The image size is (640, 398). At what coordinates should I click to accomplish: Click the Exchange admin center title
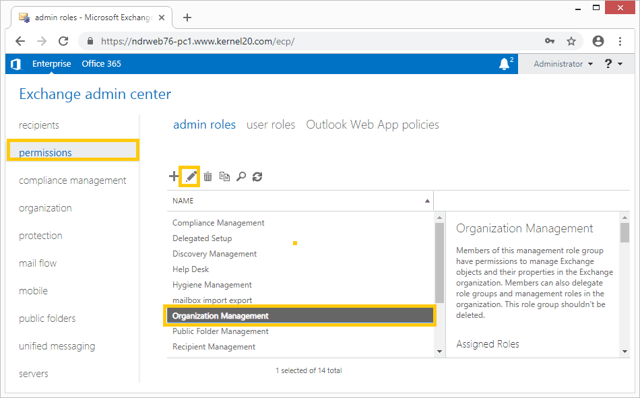(x=95, y=94)
